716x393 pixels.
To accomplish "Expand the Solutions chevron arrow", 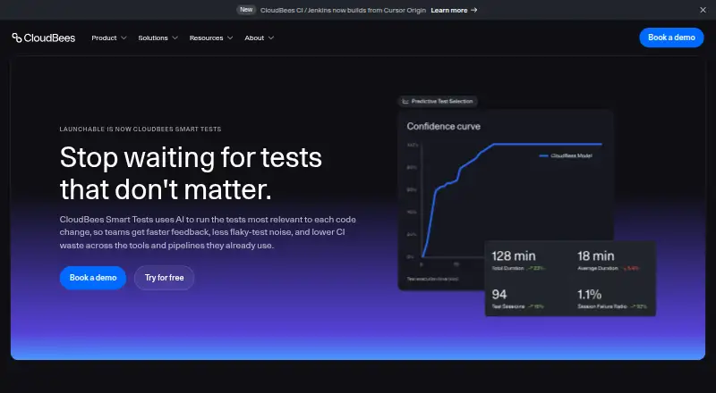I will click(175, 38).
